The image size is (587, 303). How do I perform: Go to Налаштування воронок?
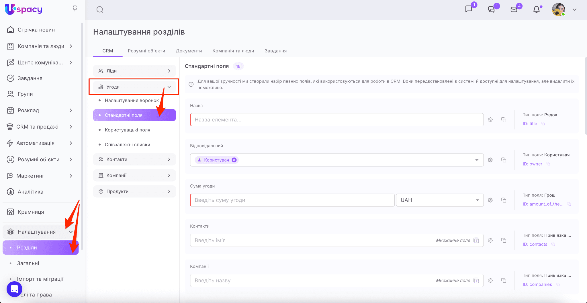(x=132, y=100)
